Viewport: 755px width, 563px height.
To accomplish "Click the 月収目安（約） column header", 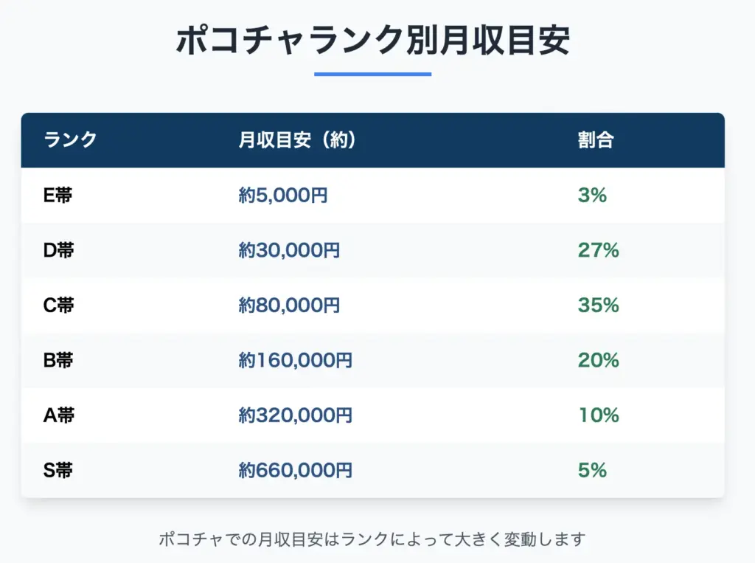I will 297,140.
